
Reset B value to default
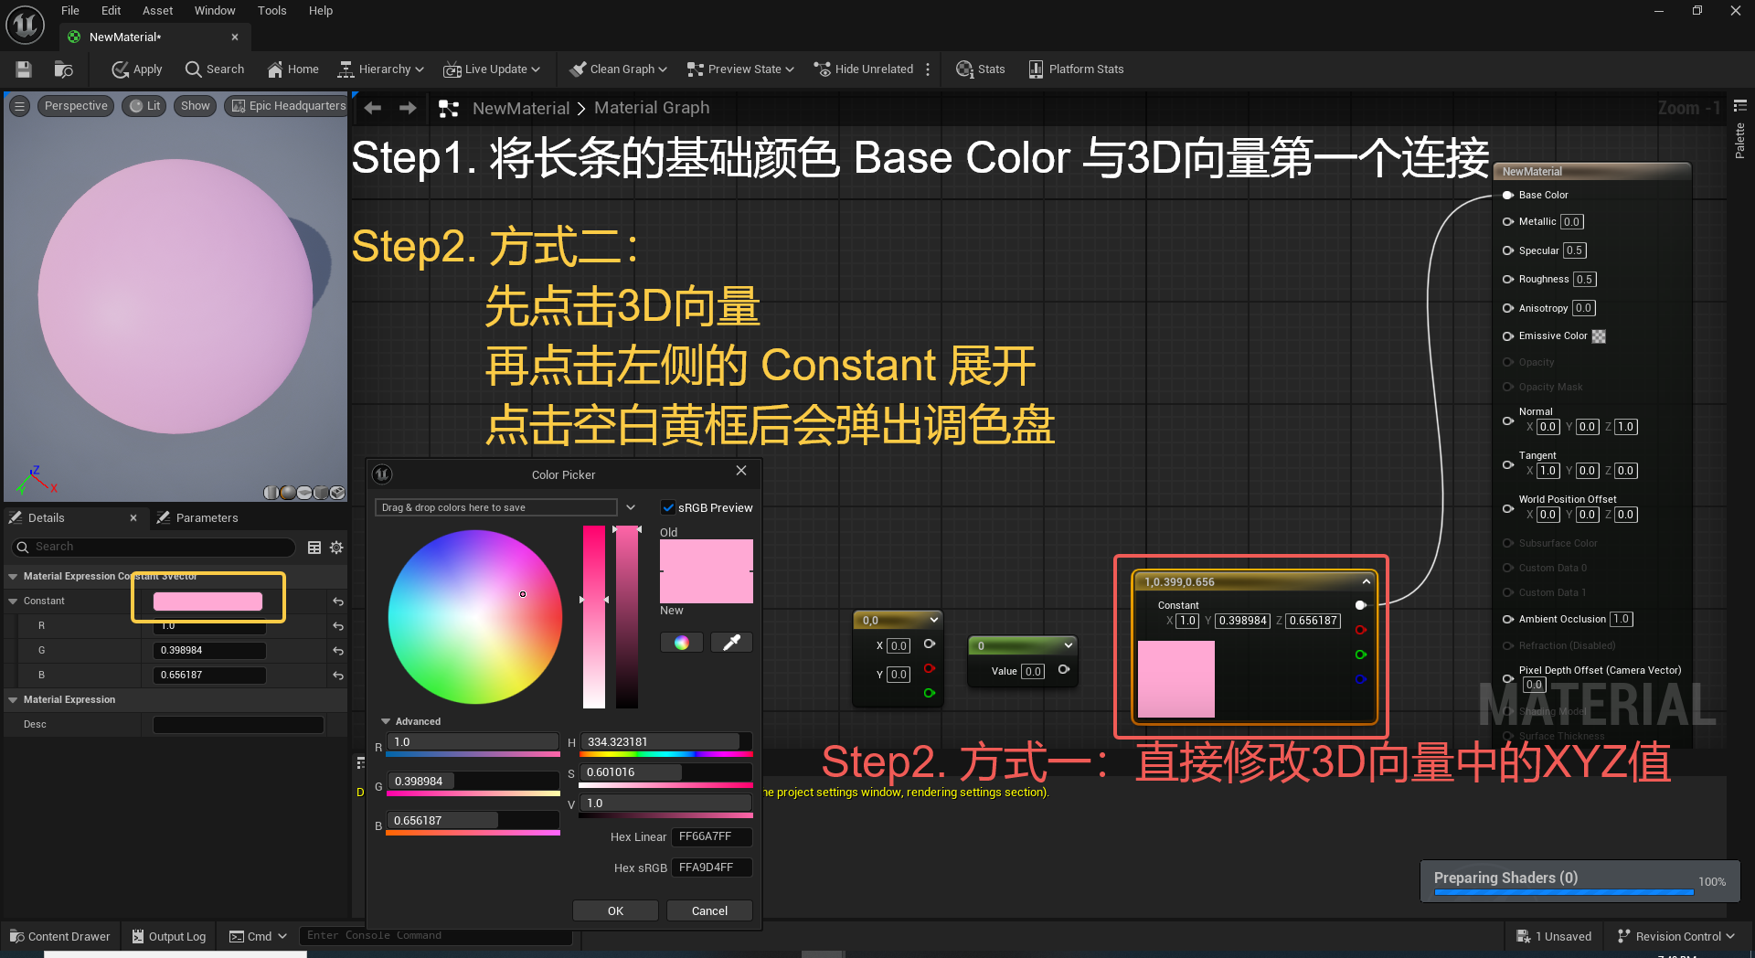(338, 676)
